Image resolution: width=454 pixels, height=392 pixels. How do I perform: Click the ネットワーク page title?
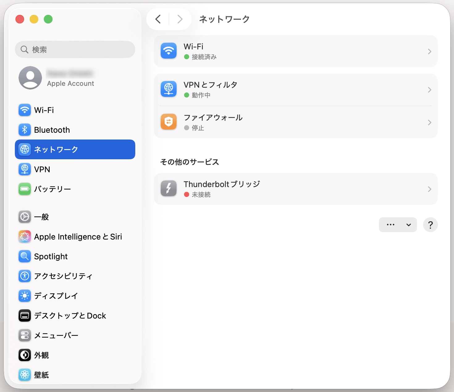(224, 19)
